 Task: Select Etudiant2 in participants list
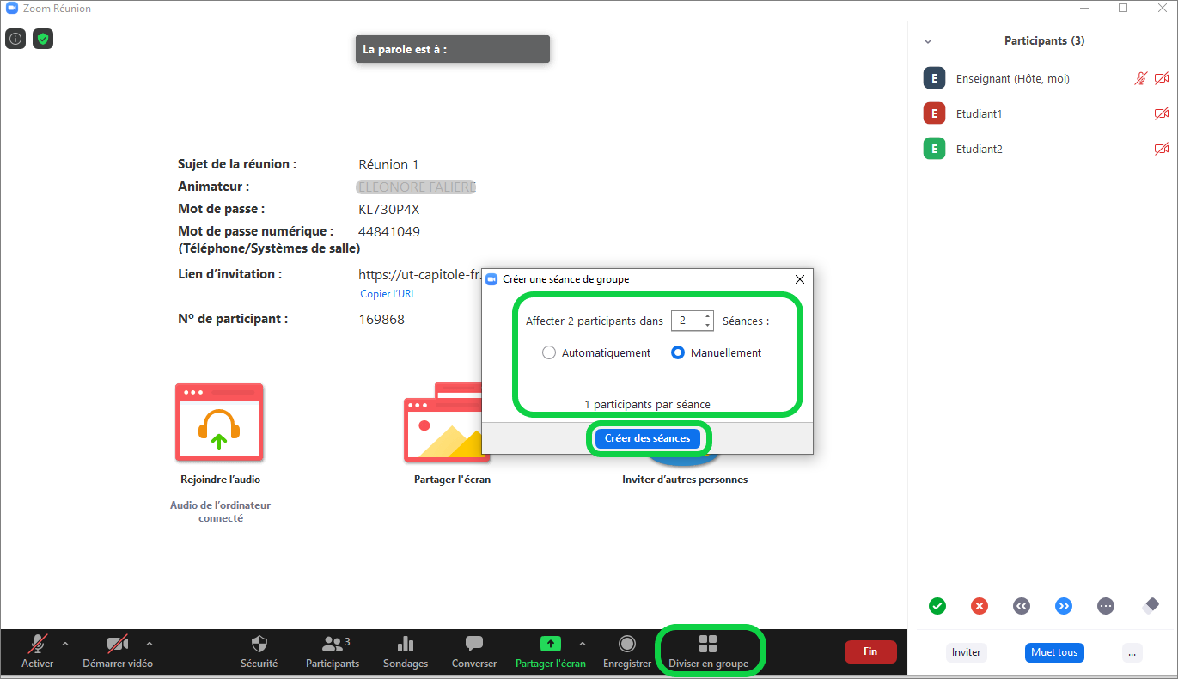pyautogui.click(x=1043, y=149)
